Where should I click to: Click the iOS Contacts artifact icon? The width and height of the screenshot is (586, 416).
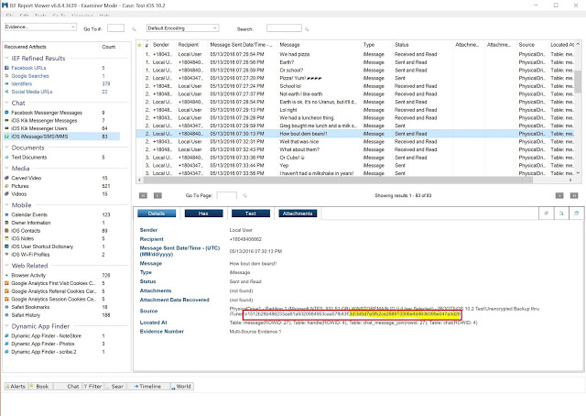(6, 230)
